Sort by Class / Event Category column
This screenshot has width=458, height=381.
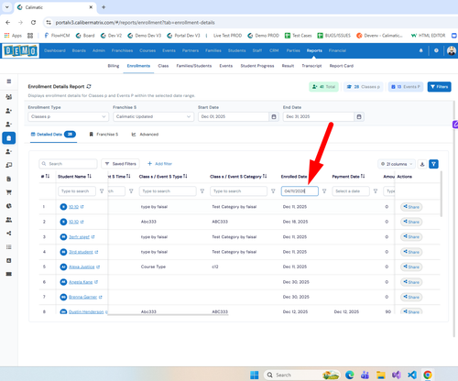tap(265, 177)
